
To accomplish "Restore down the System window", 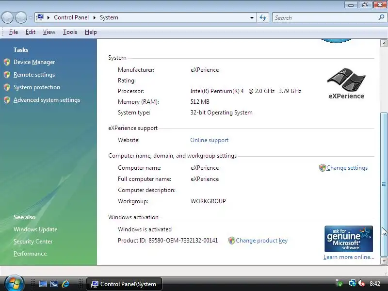I will point(365,4).
